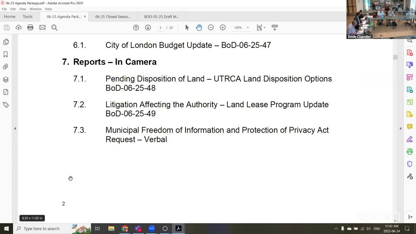Viewport: 416px width, 234px height.
Task: Send file by email envelope icon
Action: [x=42, y=28]
